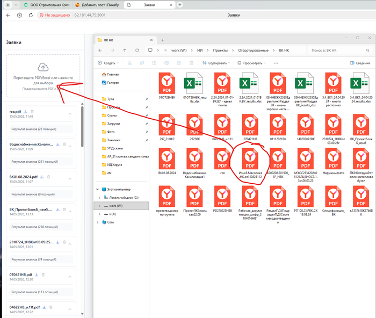This screenshot has height=318, width=376.
Task: Expand Локальный диск (C:) in the tree
Action: [x=99, y=198]
